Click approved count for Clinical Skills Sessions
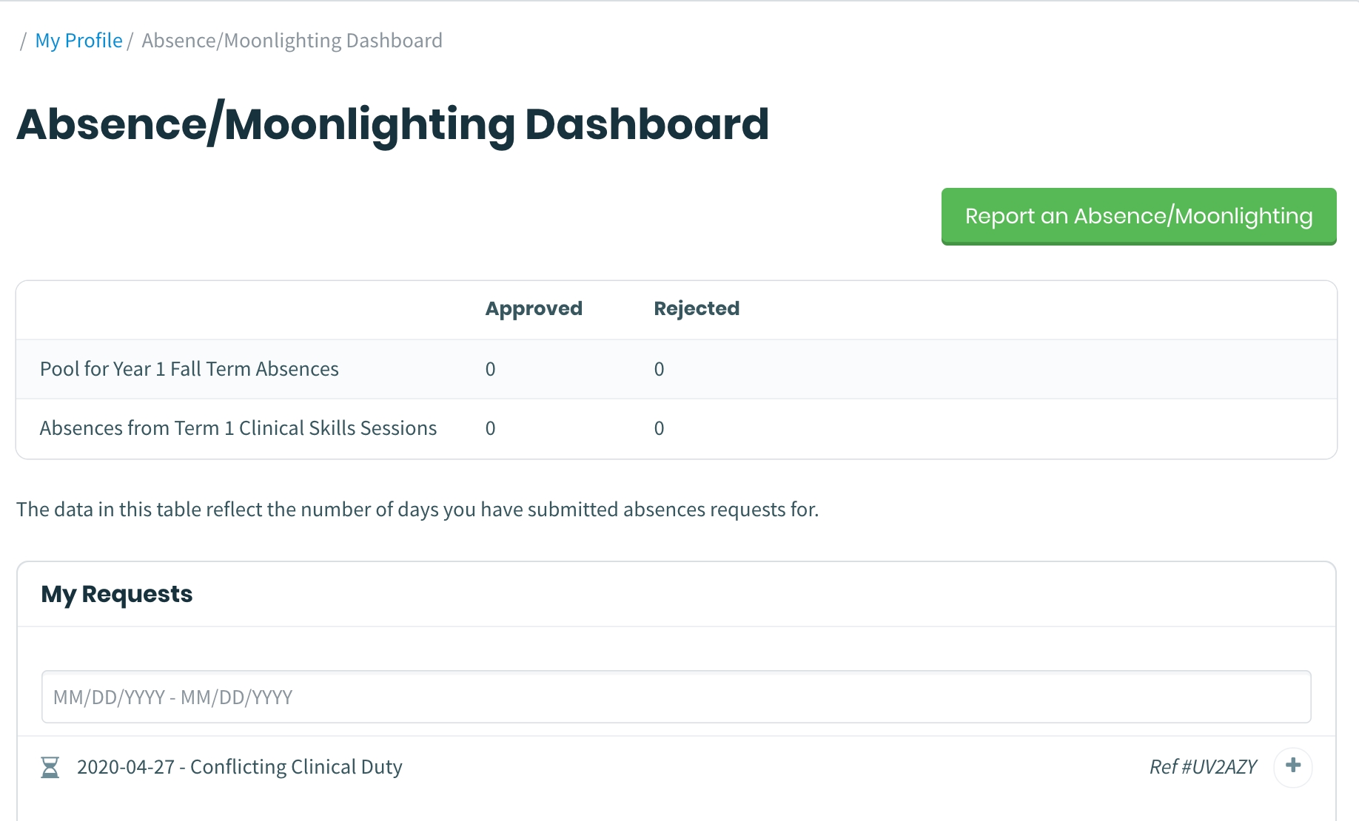The height and width of the screenshot is (821, 1359). [490, 428]
